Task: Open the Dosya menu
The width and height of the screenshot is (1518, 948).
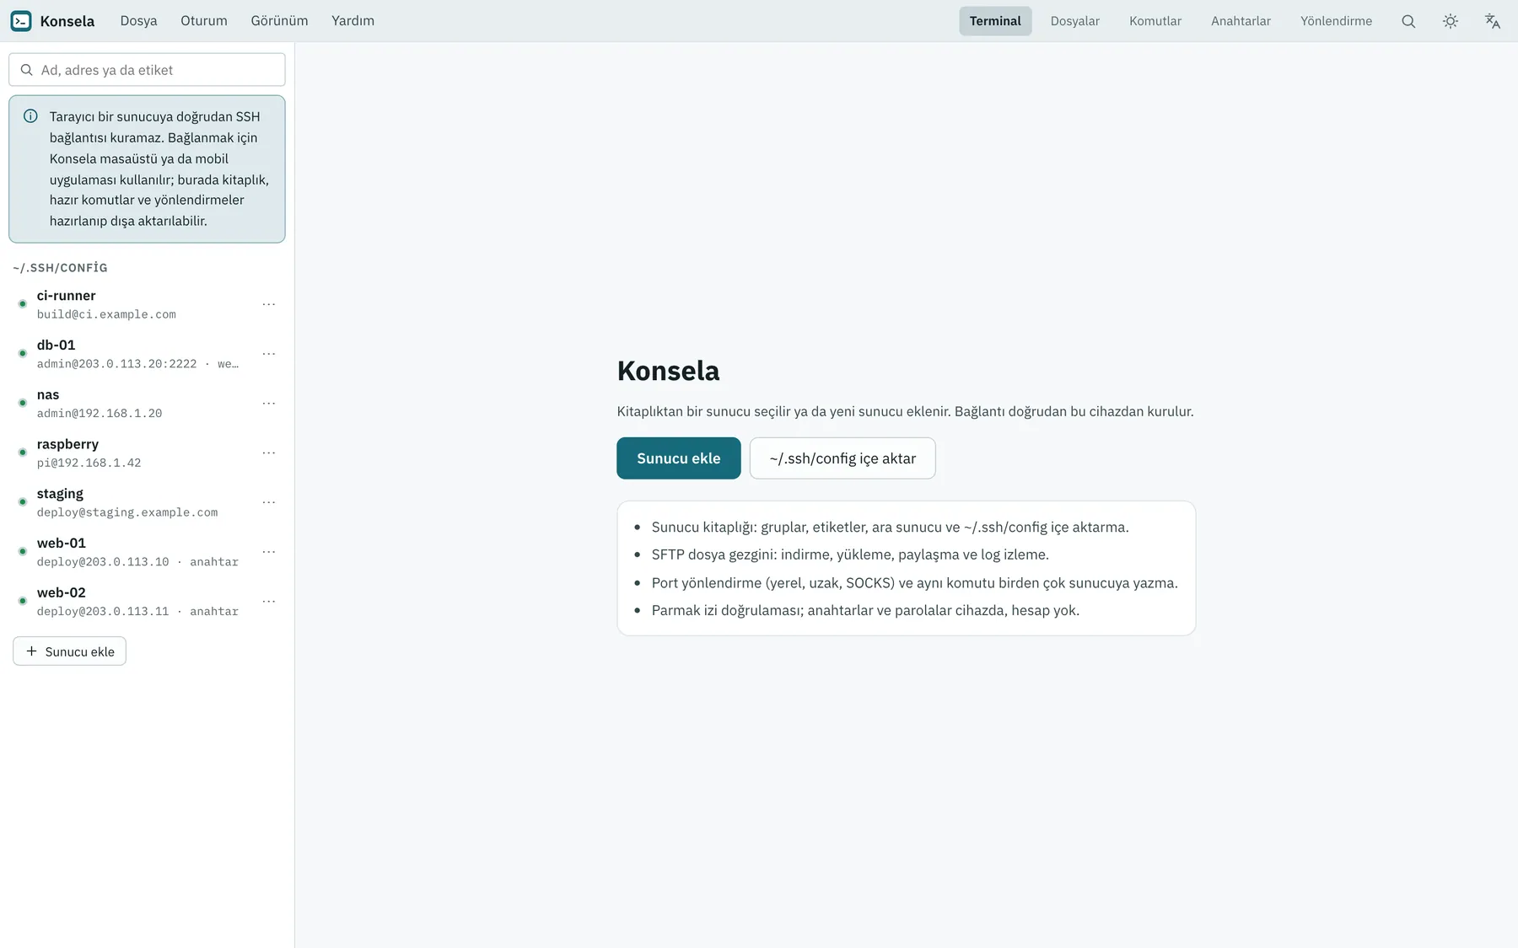Action: coord(138,21)
